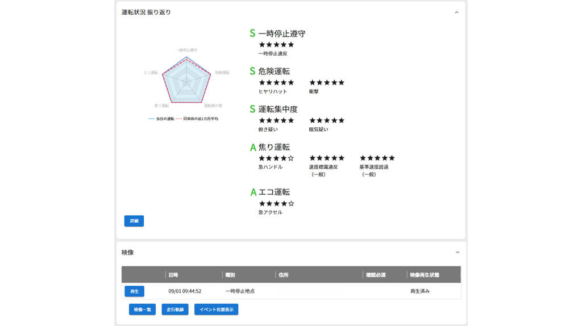Play video with the 再生 button

coord(134,291)
